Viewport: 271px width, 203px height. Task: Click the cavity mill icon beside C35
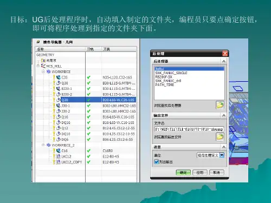pyautogui.click(x=59, y=77)
